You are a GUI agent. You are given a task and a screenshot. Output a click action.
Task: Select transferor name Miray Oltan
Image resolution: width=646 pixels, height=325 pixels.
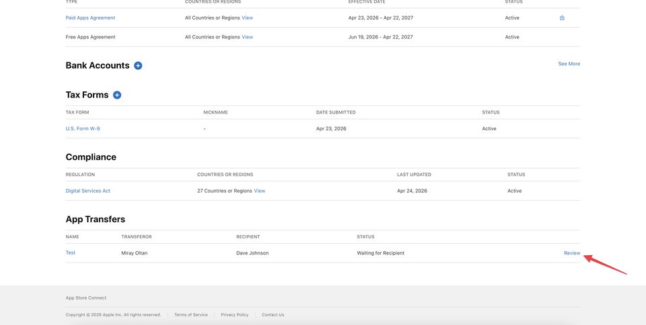[x=135, y=253]
